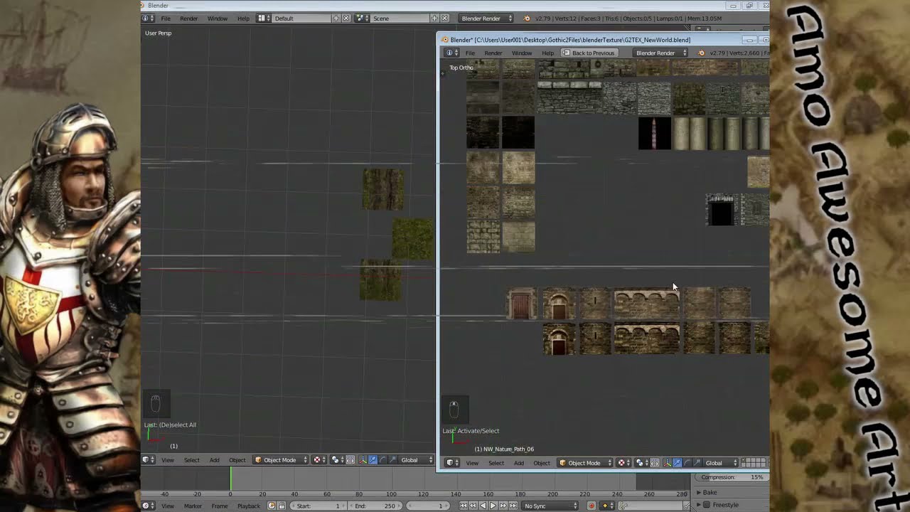Click the limit-selection-to-visible icon in the back window header
This screenshot has width=910, height=512.
(350, 460)
